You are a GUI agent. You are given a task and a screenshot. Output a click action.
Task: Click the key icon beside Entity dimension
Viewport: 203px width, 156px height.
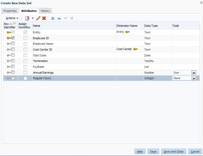(128, 32)
